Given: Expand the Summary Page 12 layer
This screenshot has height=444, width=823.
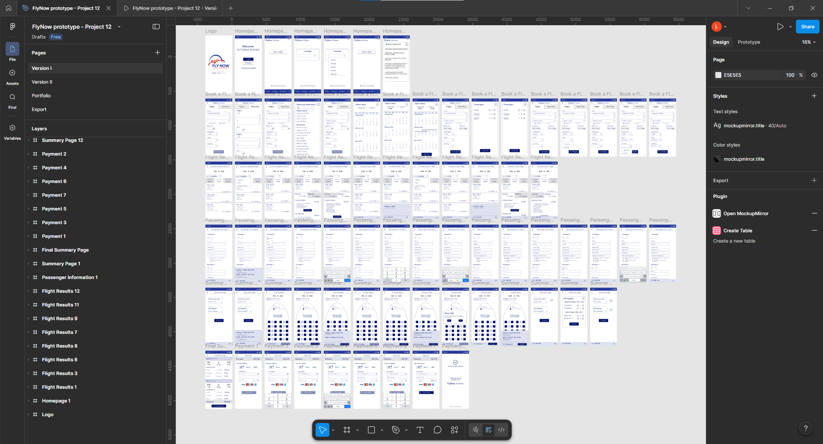Looking at the screenshot, I should 29,140.
